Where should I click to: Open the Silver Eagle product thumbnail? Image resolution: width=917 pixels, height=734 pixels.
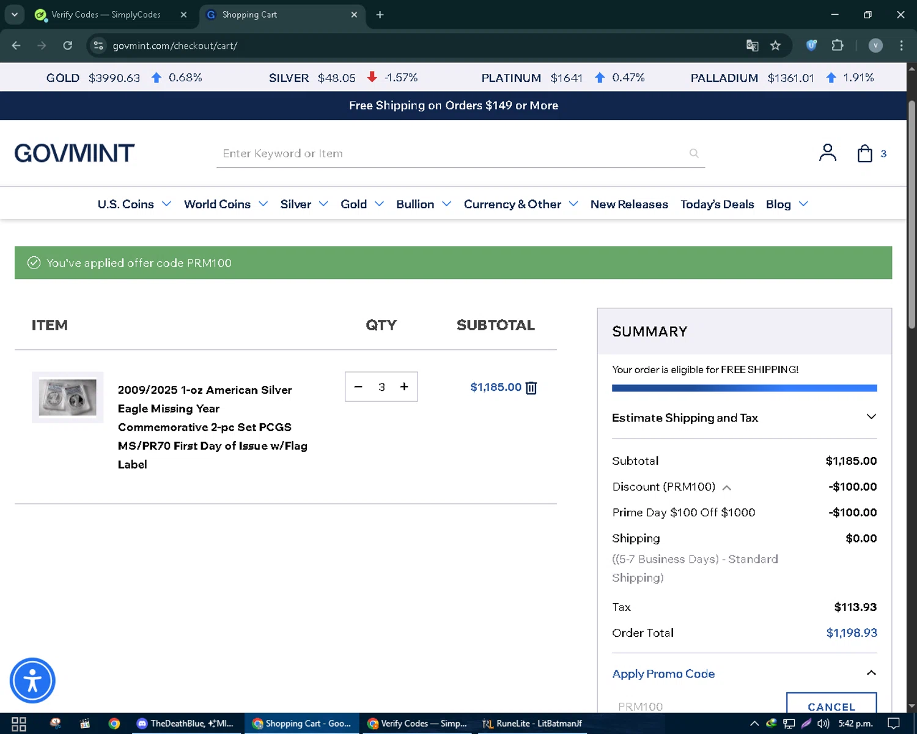tap(67, 398)
